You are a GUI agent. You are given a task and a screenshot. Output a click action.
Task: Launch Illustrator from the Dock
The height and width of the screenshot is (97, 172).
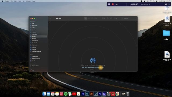pos(91,94)
